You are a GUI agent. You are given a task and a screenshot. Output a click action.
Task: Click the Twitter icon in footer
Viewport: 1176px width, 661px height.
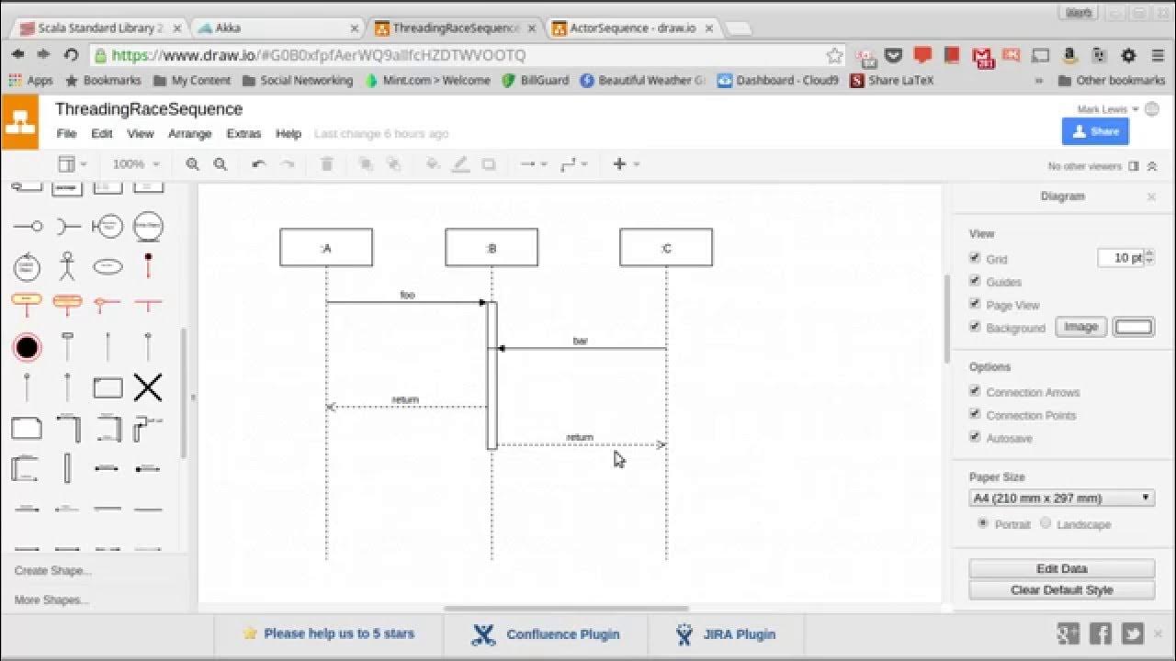coord(1132,633)
